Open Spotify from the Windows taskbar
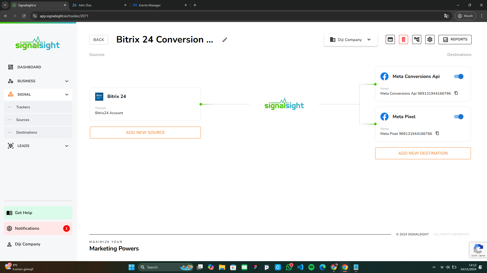487x273 pixels. pos(311,267)
